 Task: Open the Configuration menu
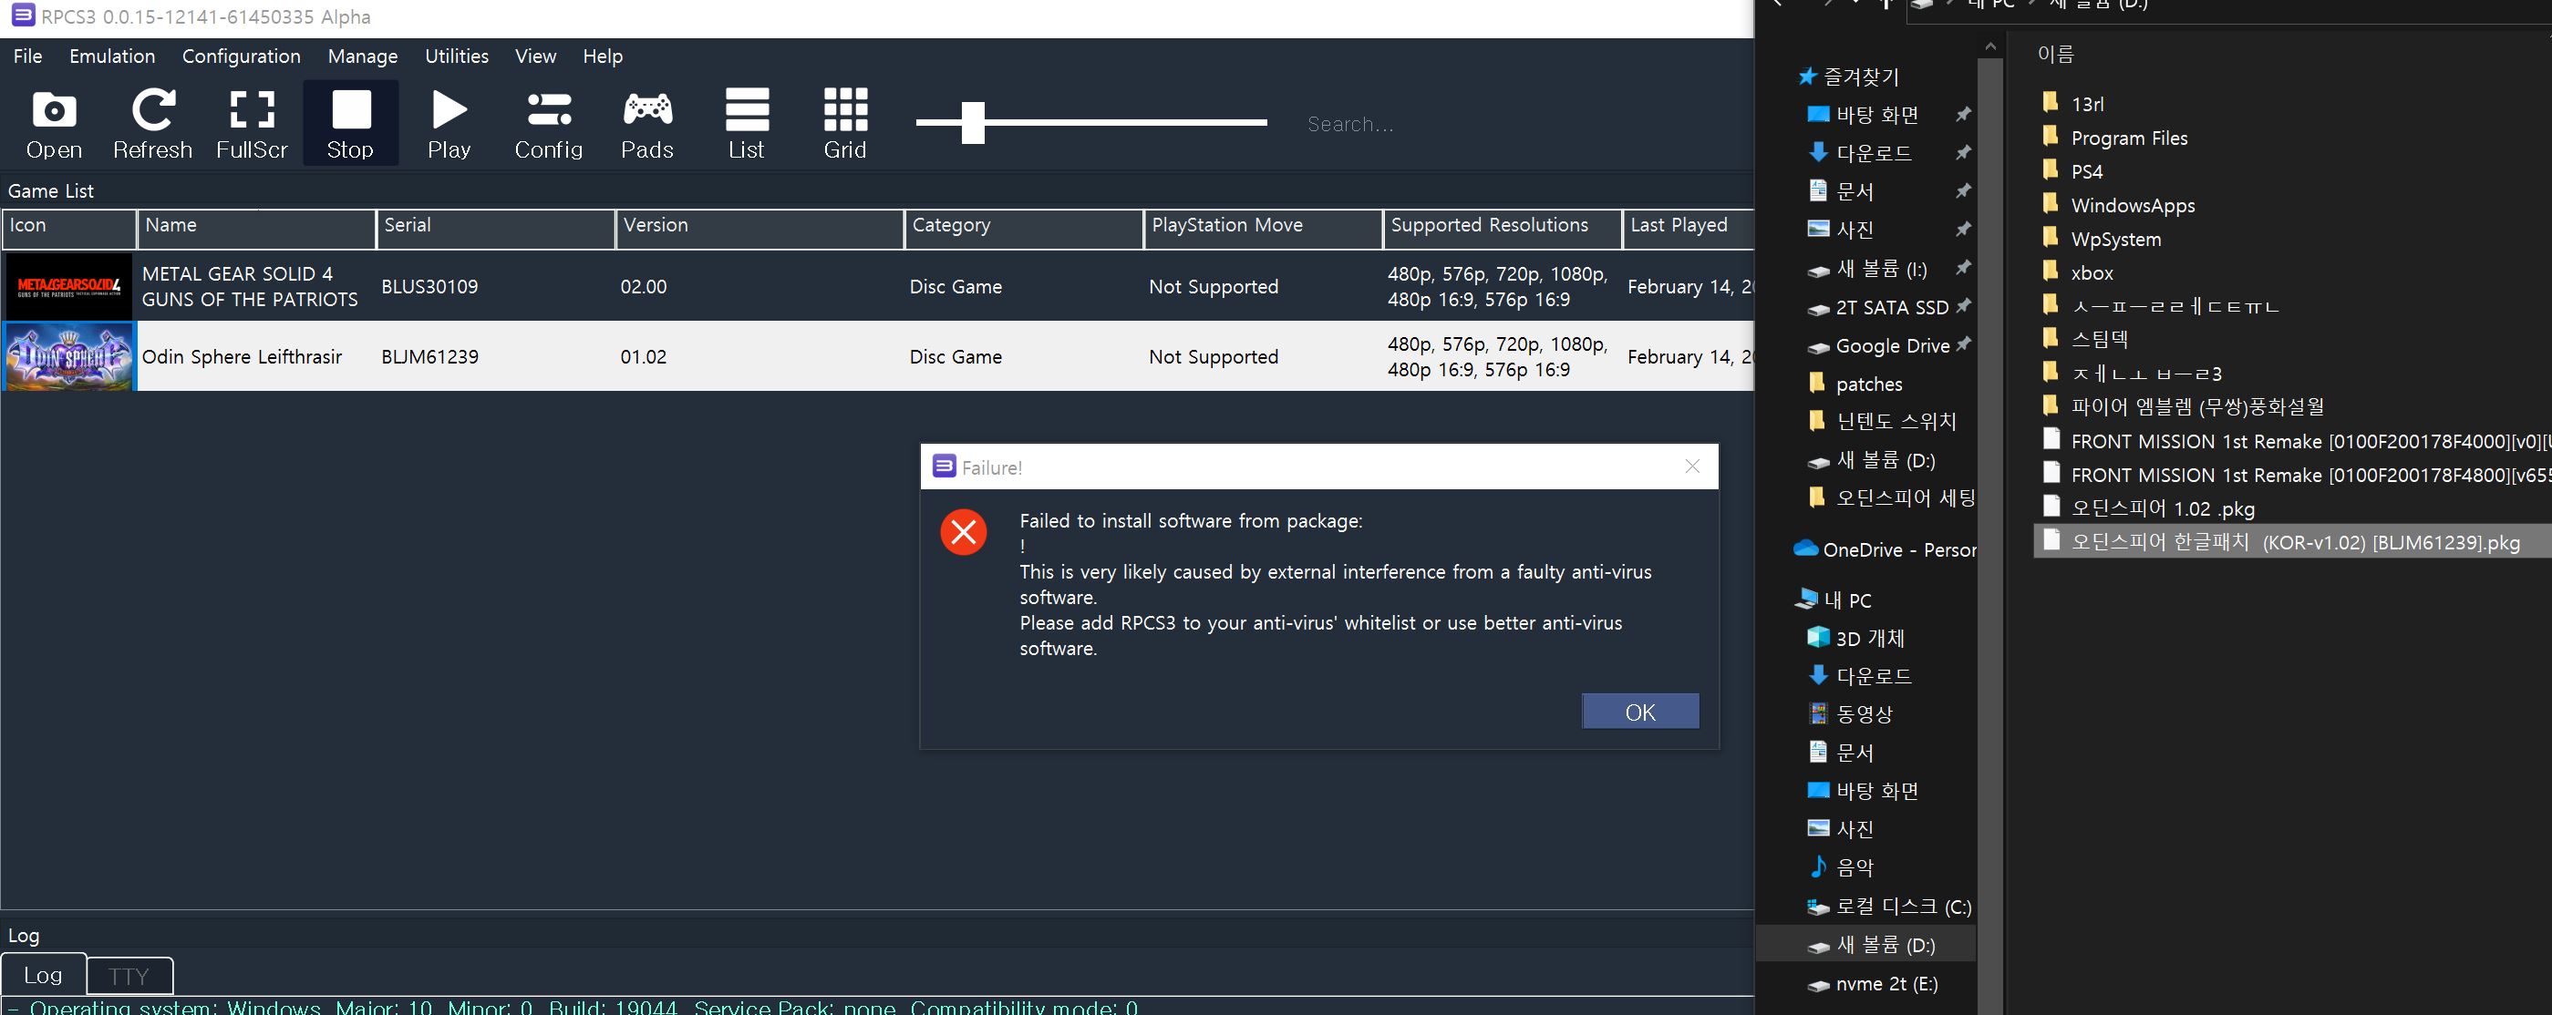point(241,56)
